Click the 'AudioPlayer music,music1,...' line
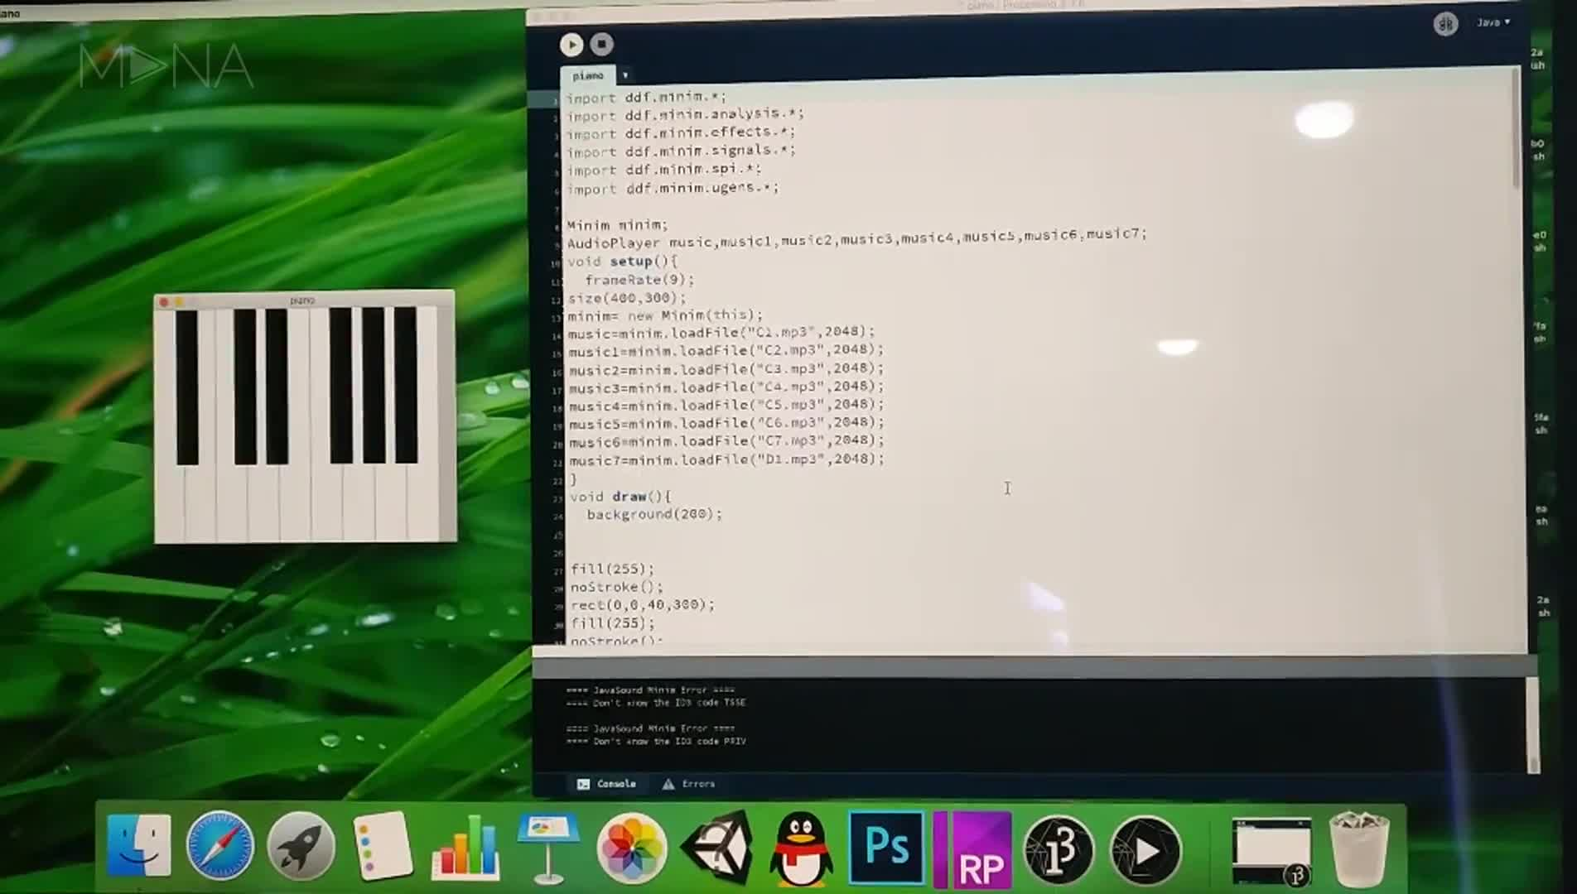Viewport: 1577px width, 894px height. click(857, 238)
